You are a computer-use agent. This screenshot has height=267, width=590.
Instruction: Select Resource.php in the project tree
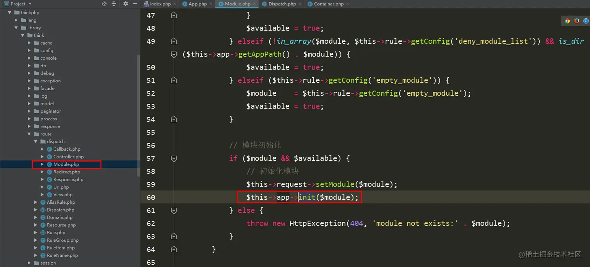[x=61, y=225]
